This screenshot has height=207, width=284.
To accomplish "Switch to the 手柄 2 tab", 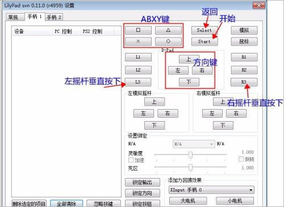I will tap(54, 18).
